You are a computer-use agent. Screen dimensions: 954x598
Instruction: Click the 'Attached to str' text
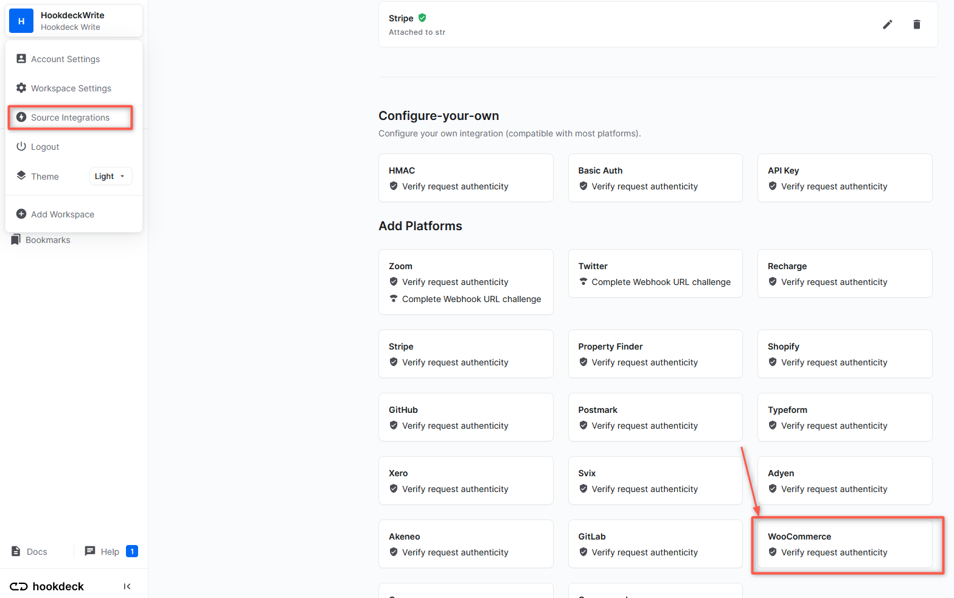click(417, 32)
